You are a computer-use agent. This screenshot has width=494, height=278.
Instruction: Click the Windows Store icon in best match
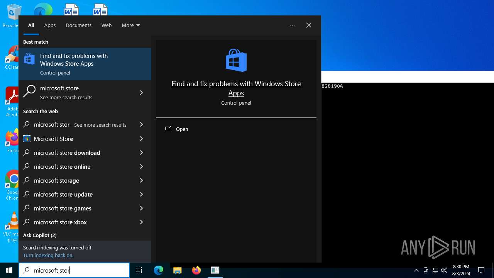point(29,59)
